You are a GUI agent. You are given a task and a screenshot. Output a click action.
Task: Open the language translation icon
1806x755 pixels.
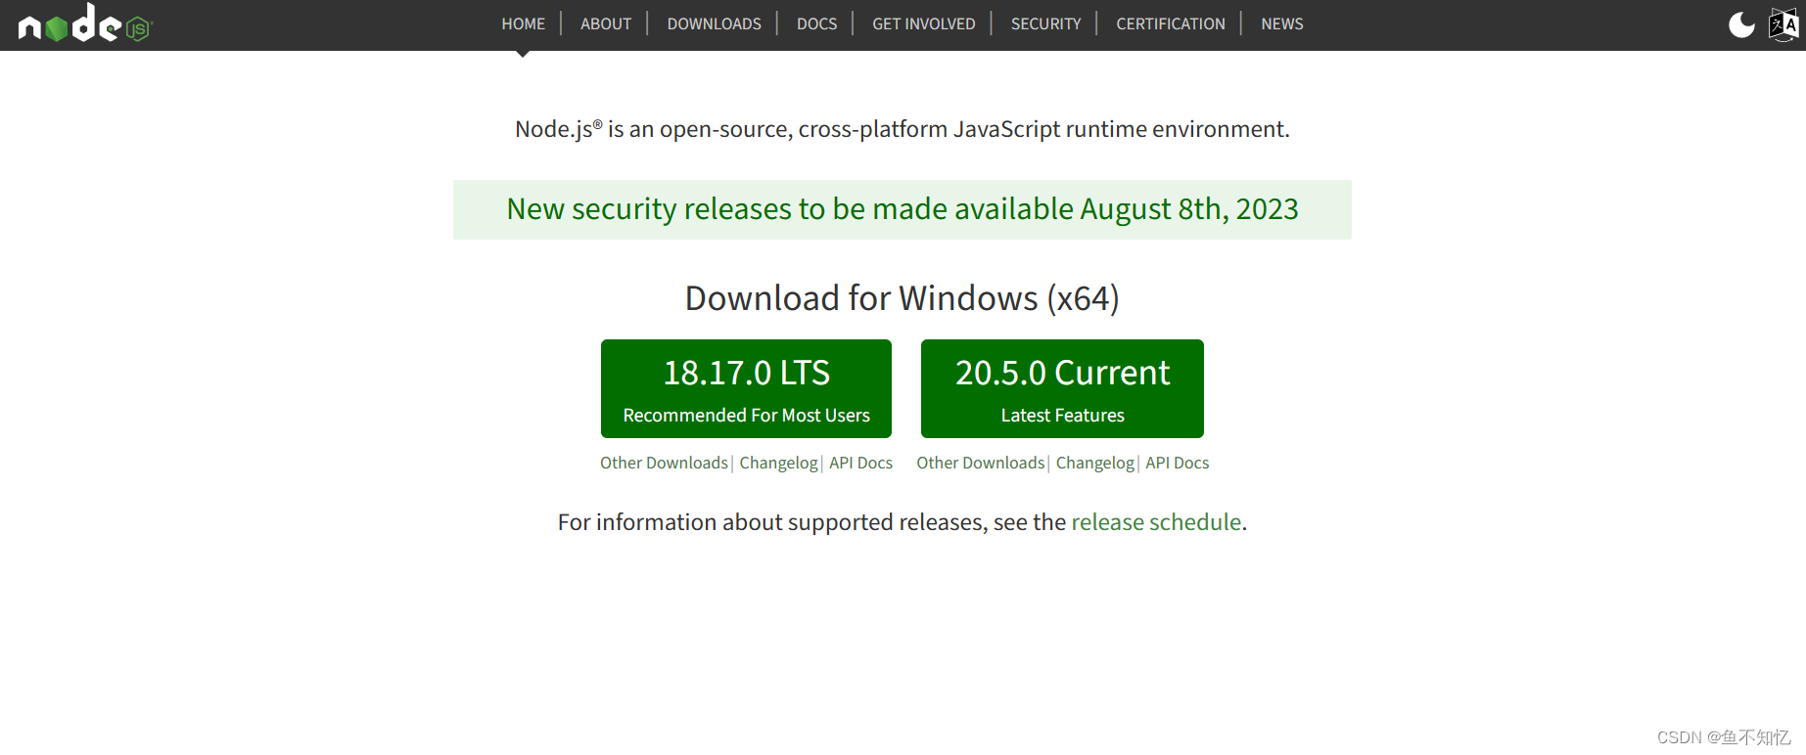1783,24
